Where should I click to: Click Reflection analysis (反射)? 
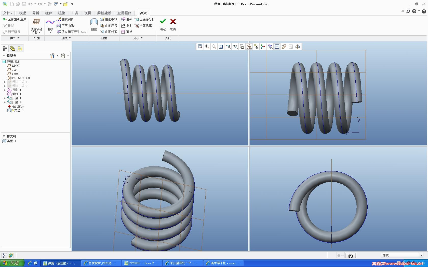click(x=127, y=26)
